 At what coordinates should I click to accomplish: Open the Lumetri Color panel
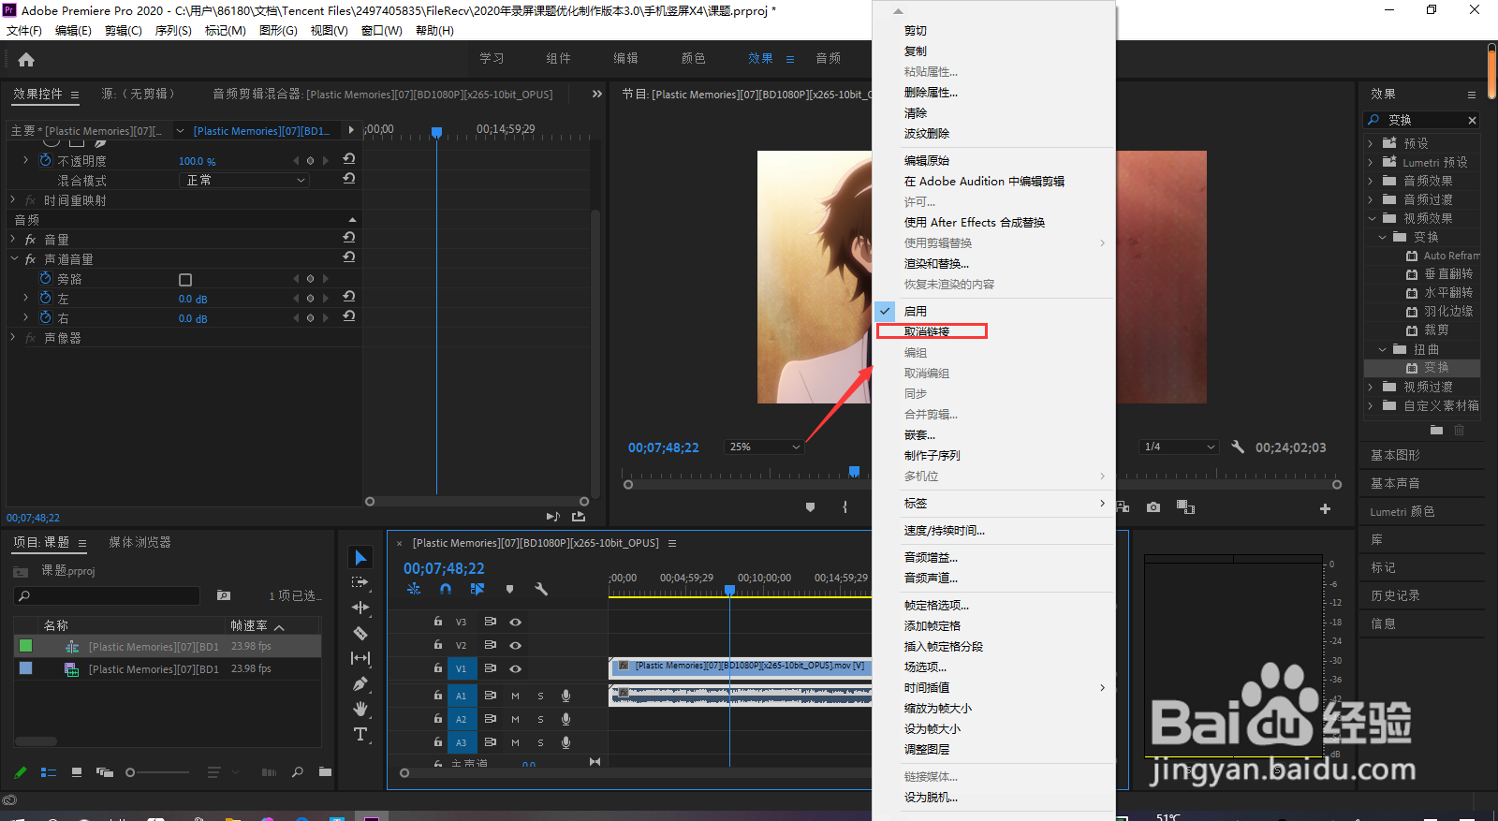coord(1403,511)
